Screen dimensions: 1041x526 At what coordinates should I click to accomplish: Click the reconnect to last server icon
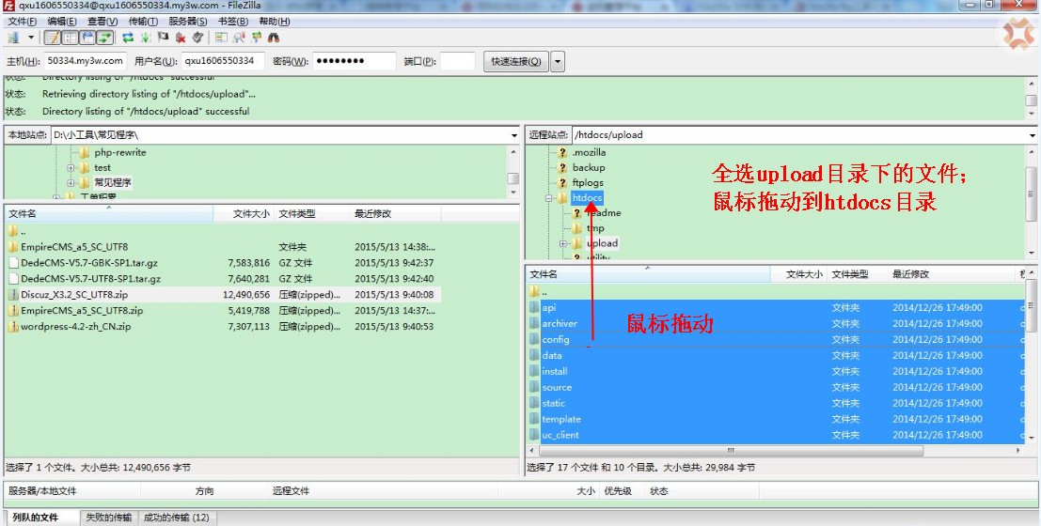[197, 38]
